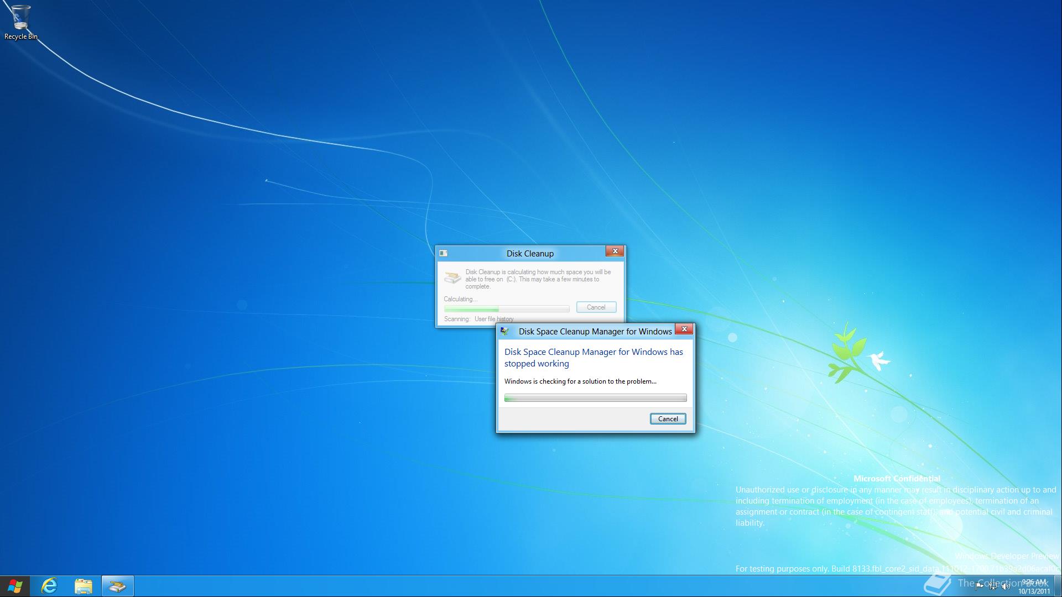Click the 'Disk Cleanup is calculating' message
Screen dimensions: 1062x597
tap(538, 279)
